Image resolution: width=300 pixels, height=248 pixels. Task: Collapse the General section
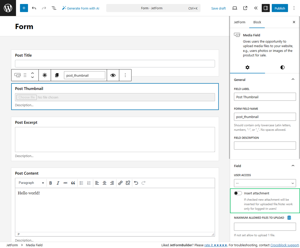293,79
